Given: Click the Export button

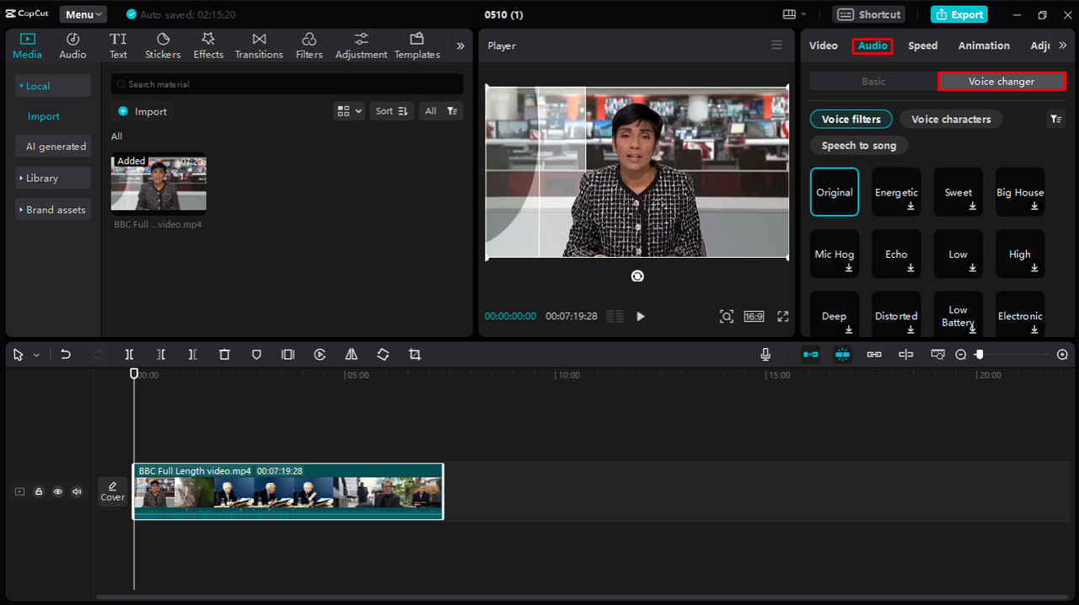Looking at the screenshot, I should pyautogui.click(x=959, y=14).
